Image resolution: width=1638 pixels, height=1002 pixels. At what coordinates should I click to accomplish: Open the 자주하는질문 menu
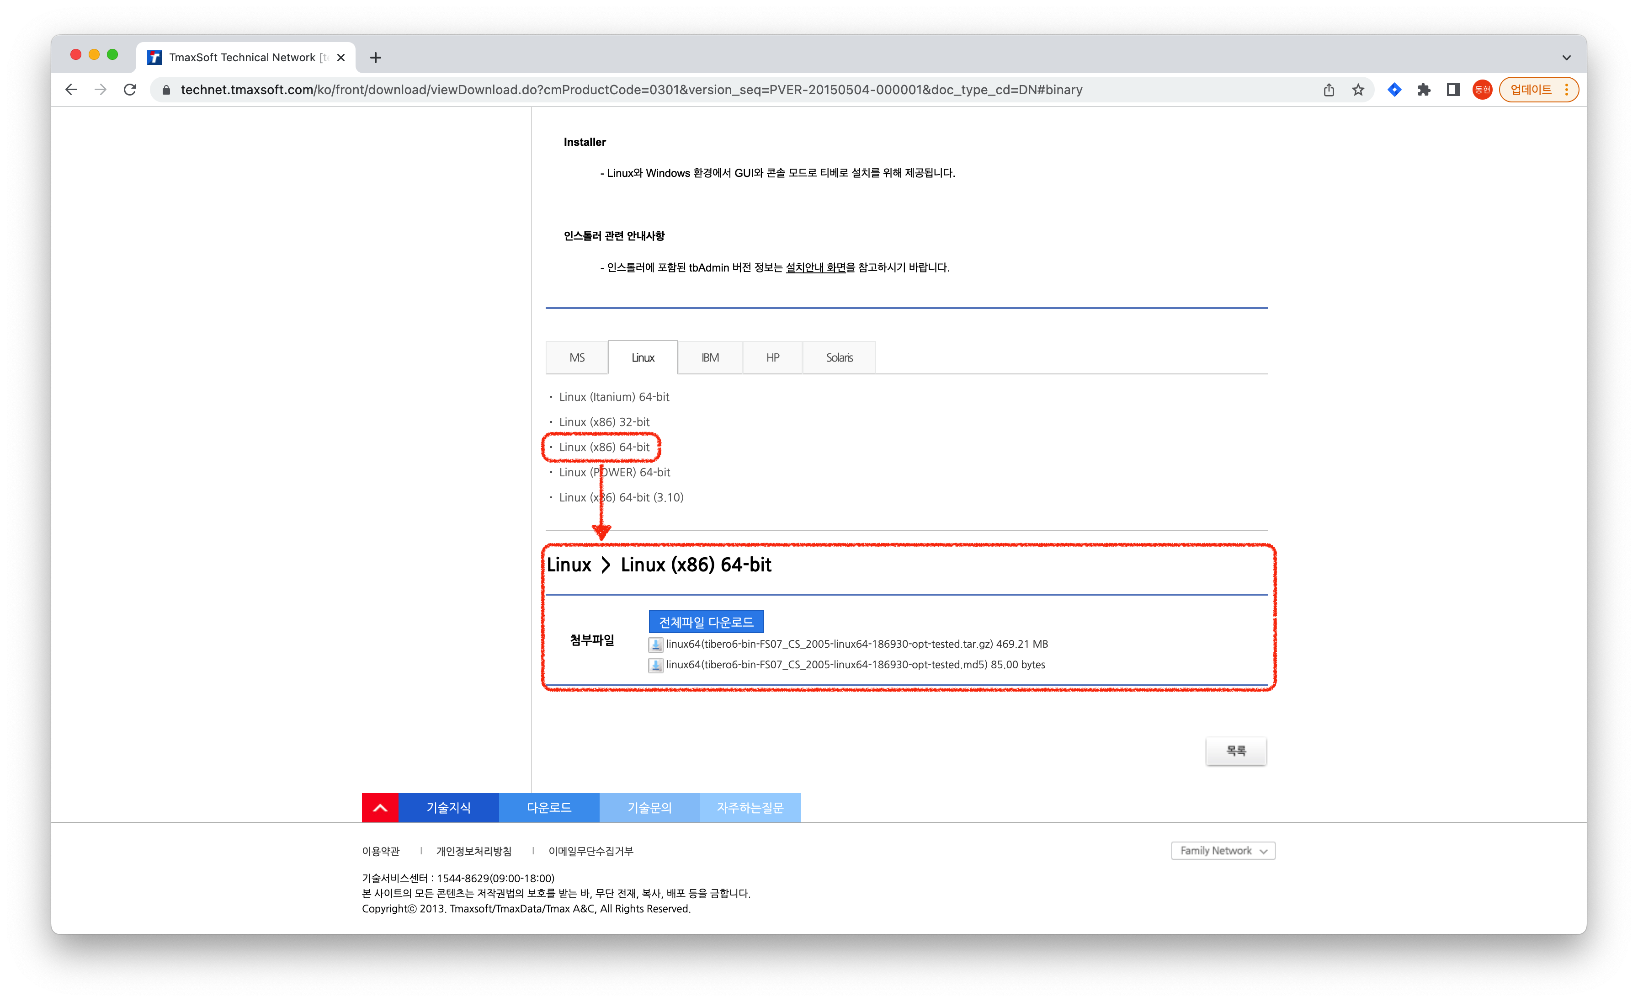pyautogui.click(x=750, y=808)
